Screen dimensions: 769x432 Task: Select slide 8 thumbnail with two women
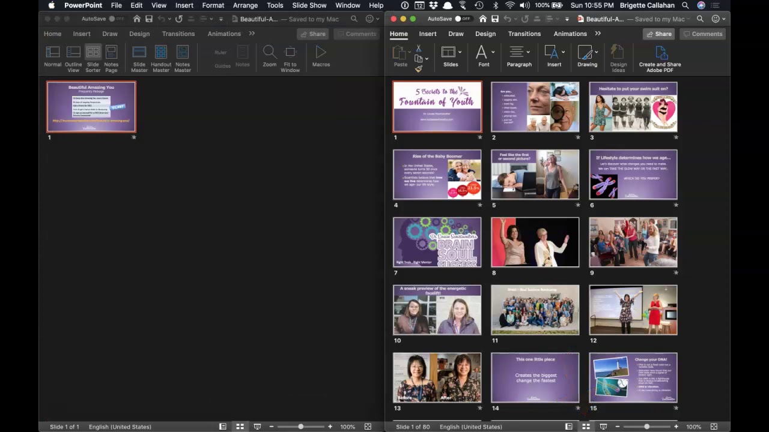(x=535, y=242)
